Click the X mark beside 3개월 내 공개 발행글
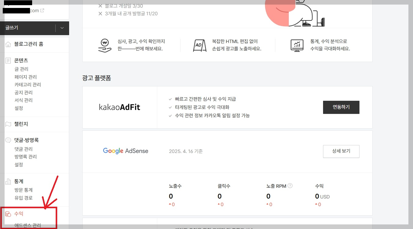Screen dimensions: 413x229 100,13
